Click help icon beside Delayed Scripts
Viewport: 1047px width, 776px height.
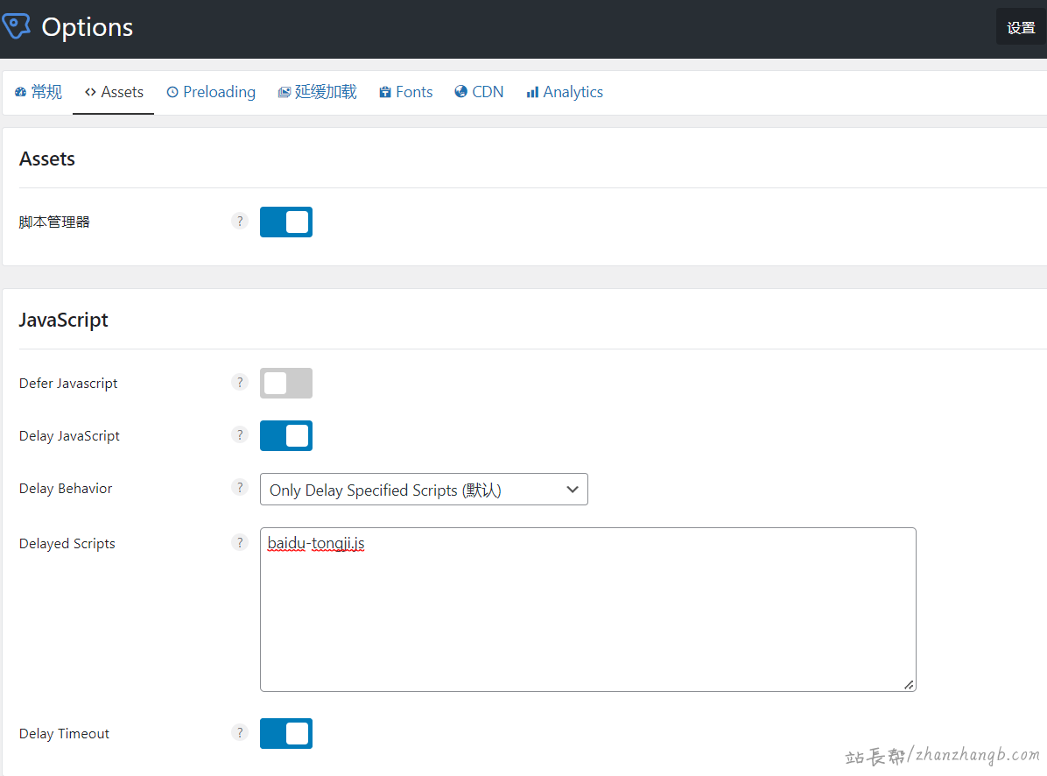point(240,543)
